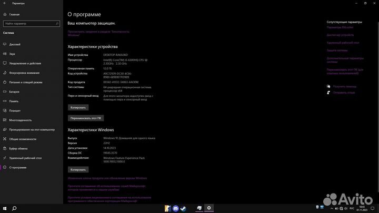Click volume speaker icon in tray

pos(346,209)
